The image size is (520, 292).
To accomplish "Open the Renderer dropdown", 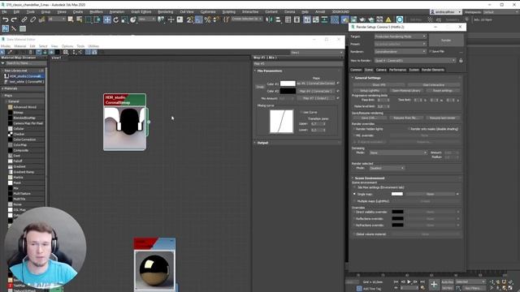I will [401, 52].
